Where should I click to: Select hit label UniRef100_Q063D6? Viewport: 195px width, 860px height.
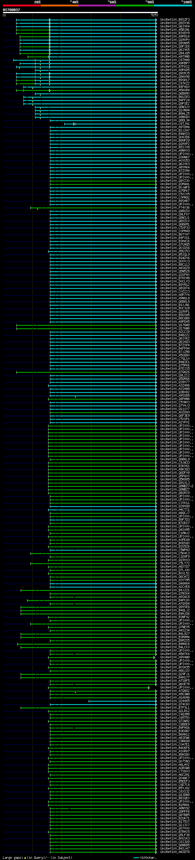click(175, 137)
